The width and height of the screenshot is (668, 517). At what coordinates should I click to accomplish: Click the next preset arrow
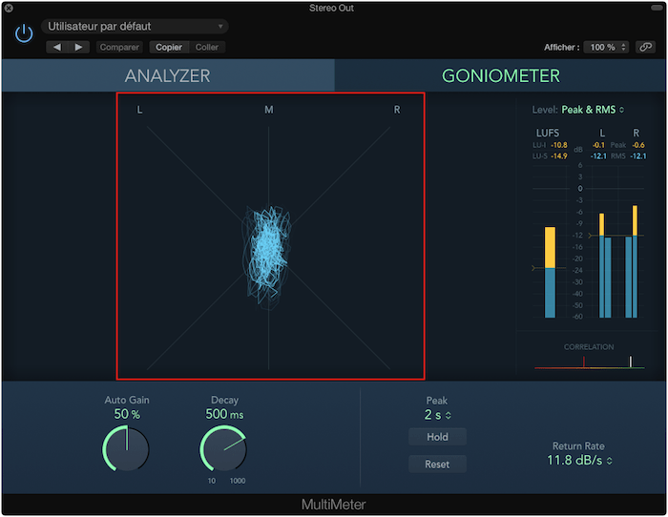pyautogui.click(x=78, y=47)
